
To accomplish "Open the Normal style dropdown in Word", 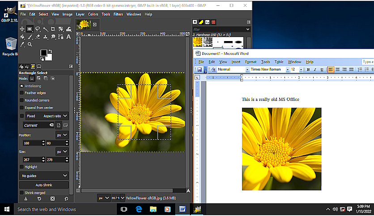I will coord(247,70).
